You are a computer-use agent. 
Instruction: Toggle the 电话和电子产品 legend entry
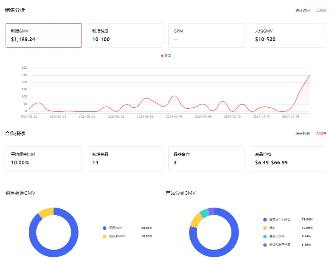(x=277, y=245)
